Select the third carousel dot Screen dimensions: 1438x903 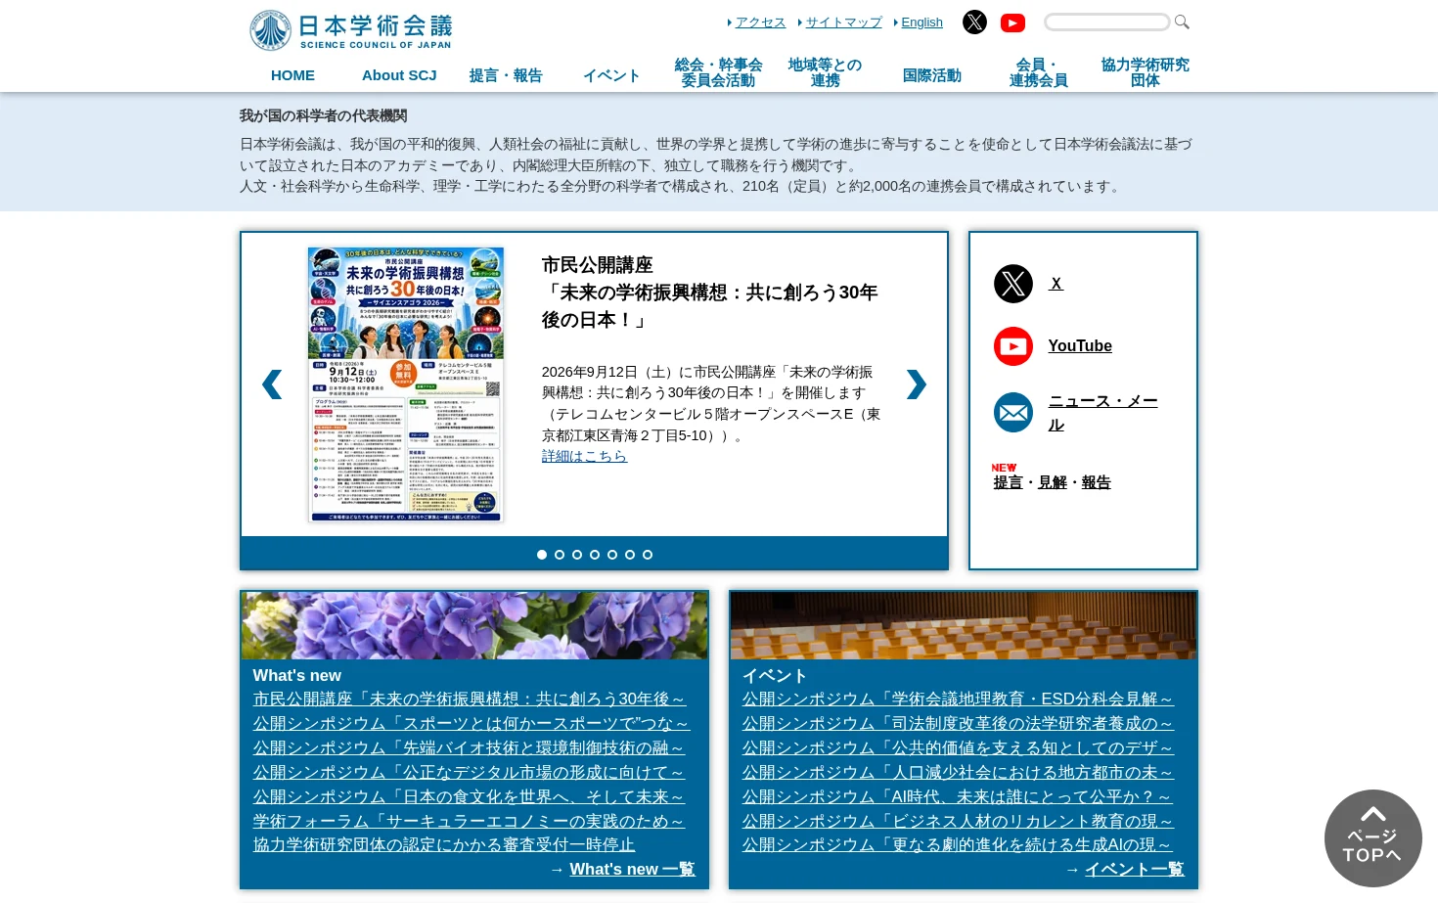coord(577,555)
